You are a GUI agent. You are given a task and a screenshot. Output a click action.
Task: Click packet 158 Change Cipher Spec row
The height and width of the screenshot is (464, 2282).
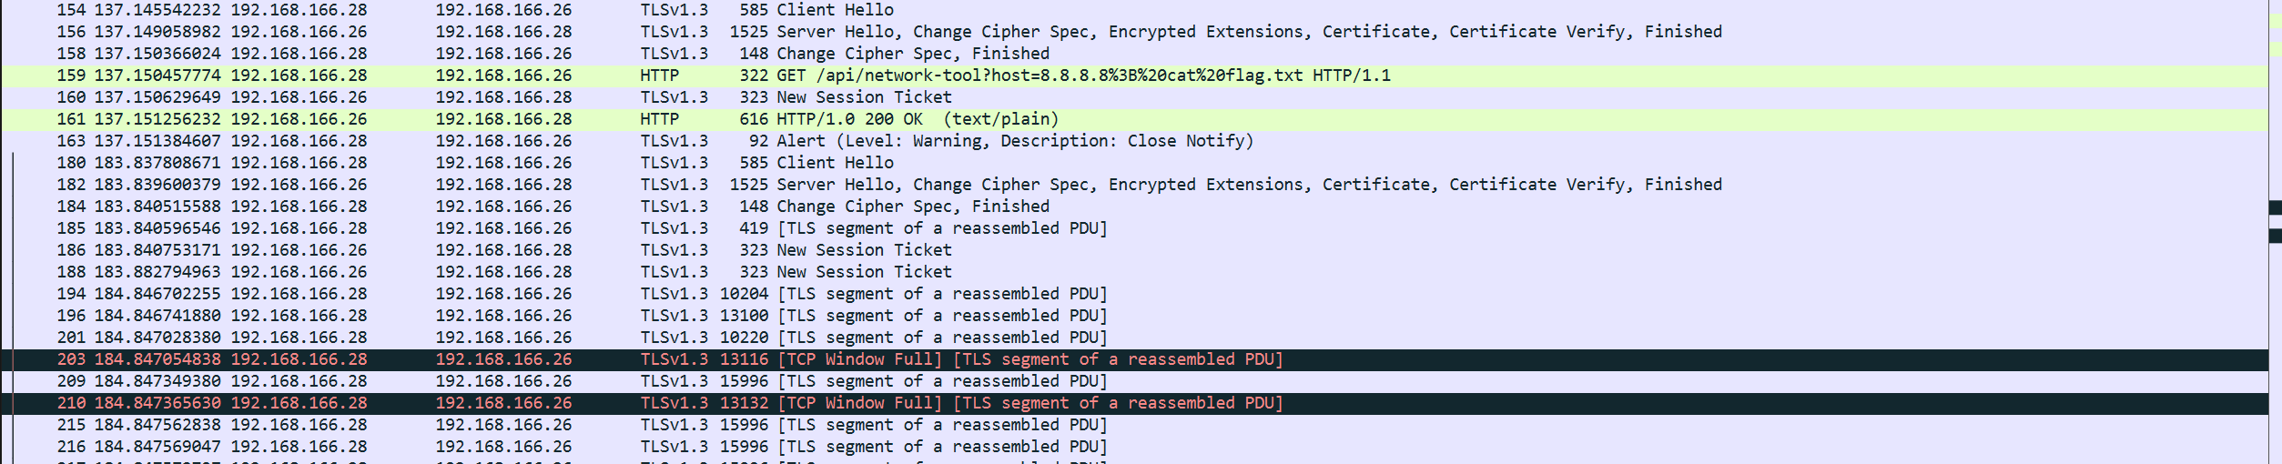(x=912, y=54)
